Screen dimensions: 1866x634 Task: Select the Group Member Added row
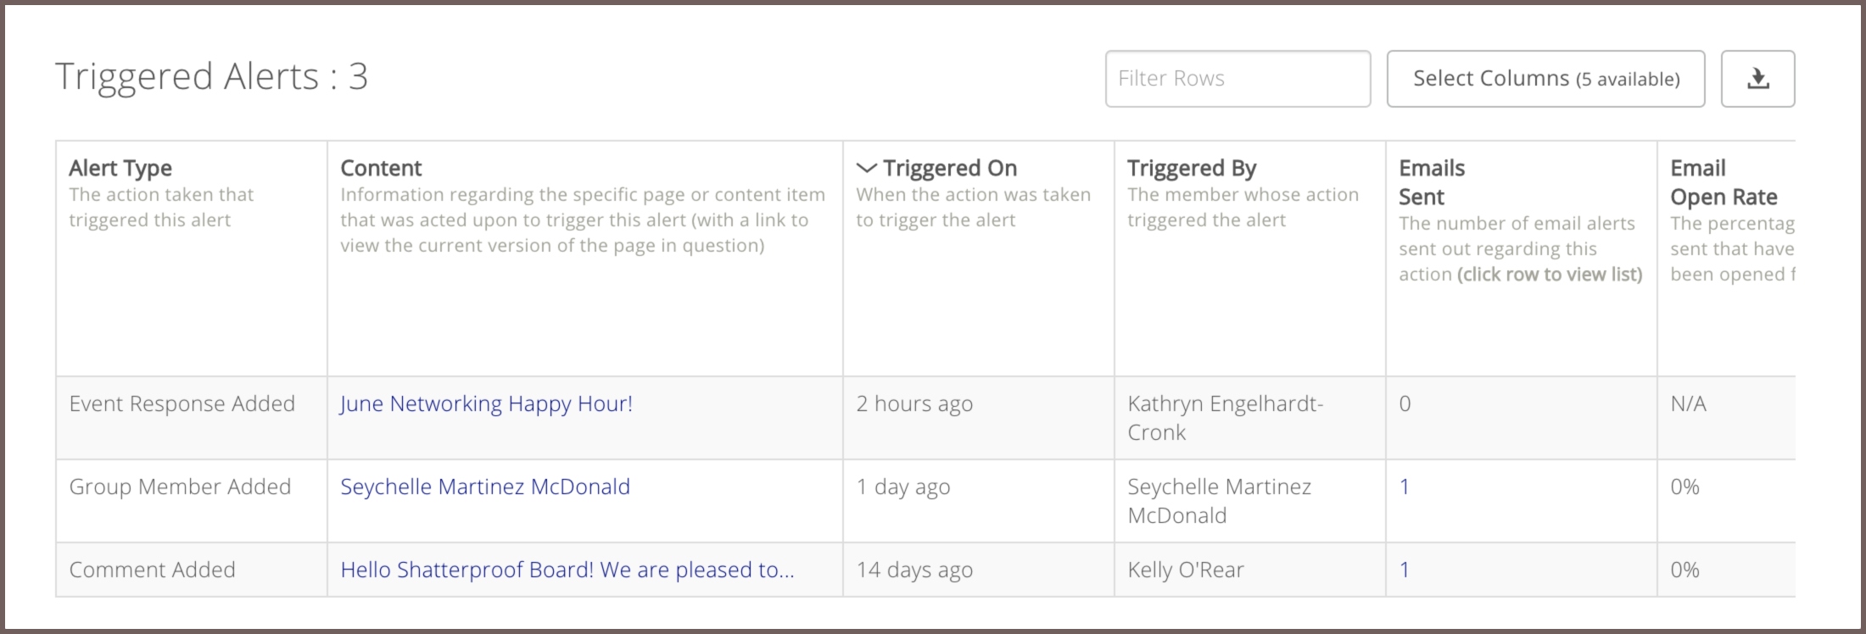(925, 501)
